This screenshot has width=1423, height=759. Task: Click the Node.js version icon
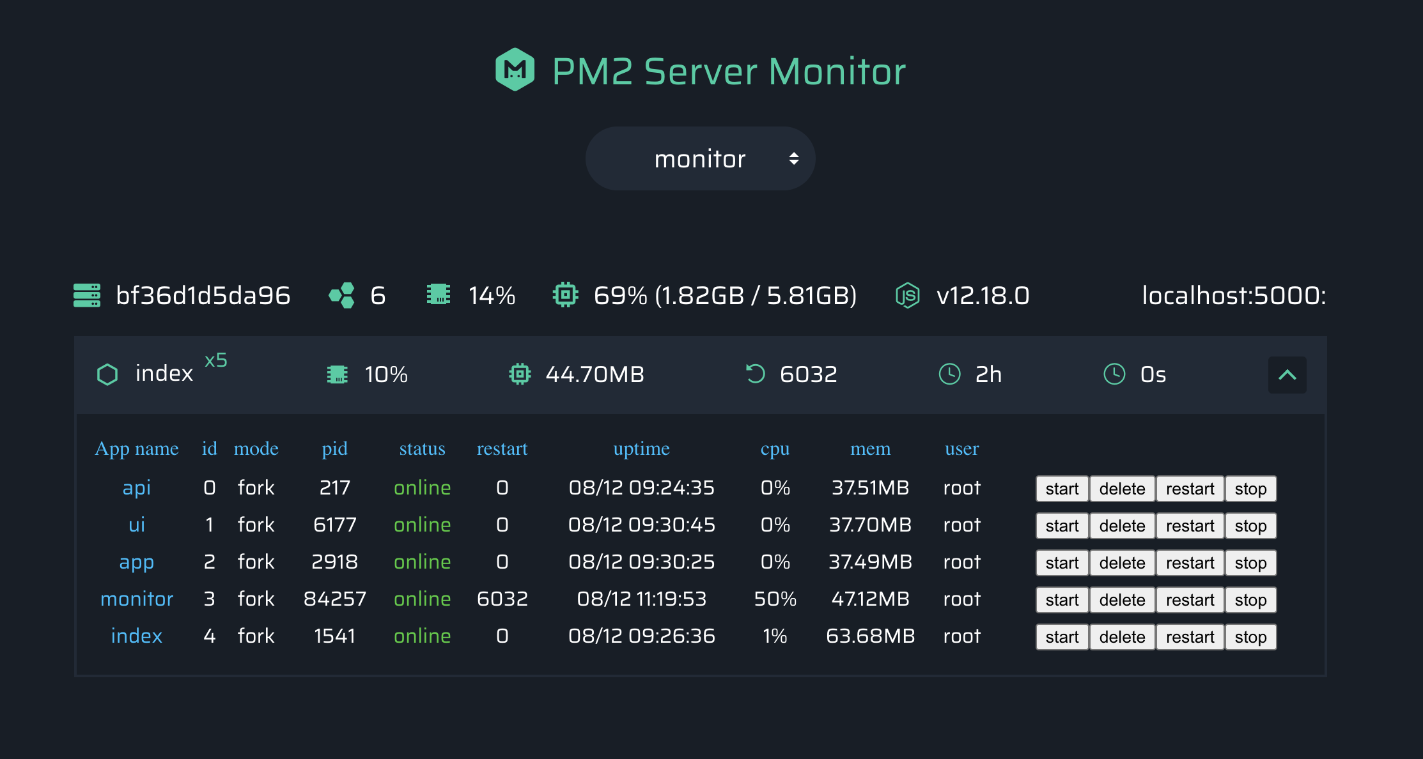[907, 295]
